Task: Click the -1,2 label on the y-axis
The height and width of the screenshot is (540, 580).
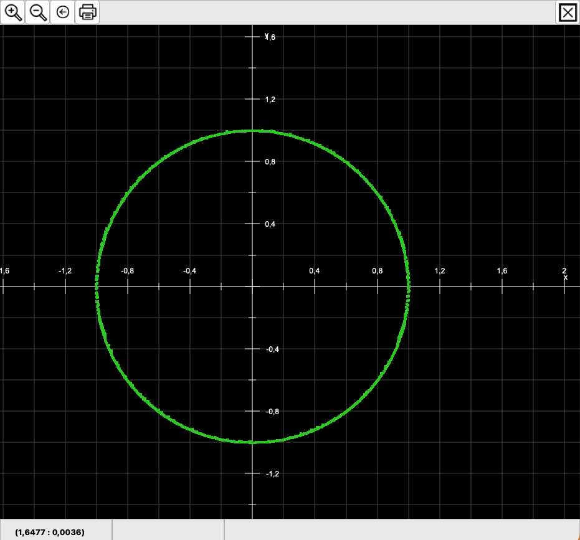Action: pos(272,473)
